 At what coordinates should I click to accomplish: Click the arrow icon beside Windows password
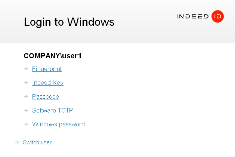(x=26, y=124)
